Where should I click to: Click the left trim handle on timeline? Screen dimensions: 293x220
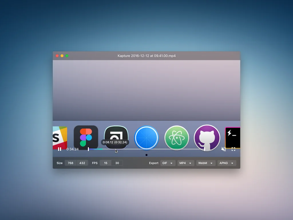[x=88, y=149]
